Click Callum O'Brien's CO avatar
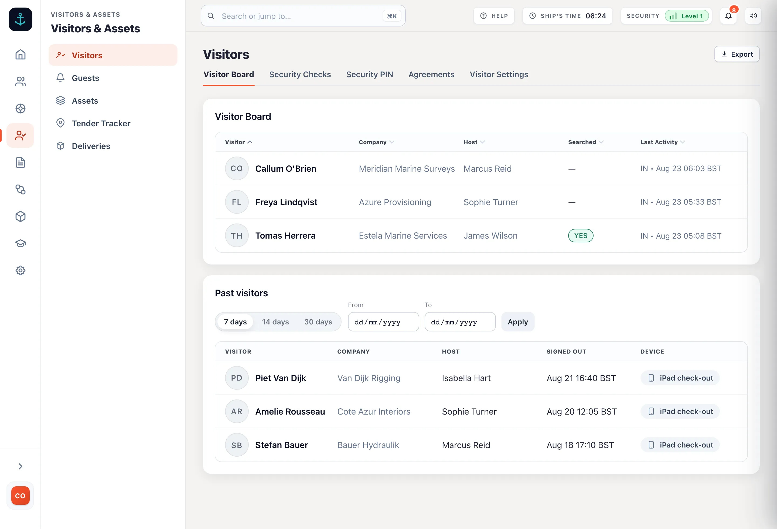Screen dimensions: 777x529 237,168
